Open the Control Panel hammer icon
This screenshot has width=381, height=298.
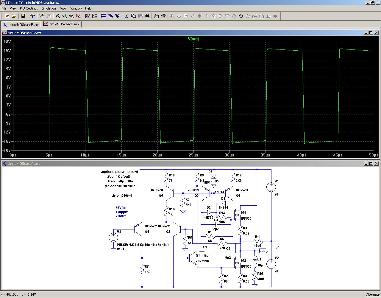click(x=32, y=16)
